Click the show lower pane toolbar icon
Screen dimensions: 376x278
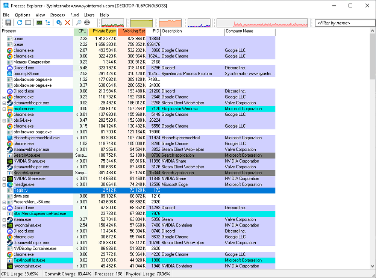click(x=28, y=23)
